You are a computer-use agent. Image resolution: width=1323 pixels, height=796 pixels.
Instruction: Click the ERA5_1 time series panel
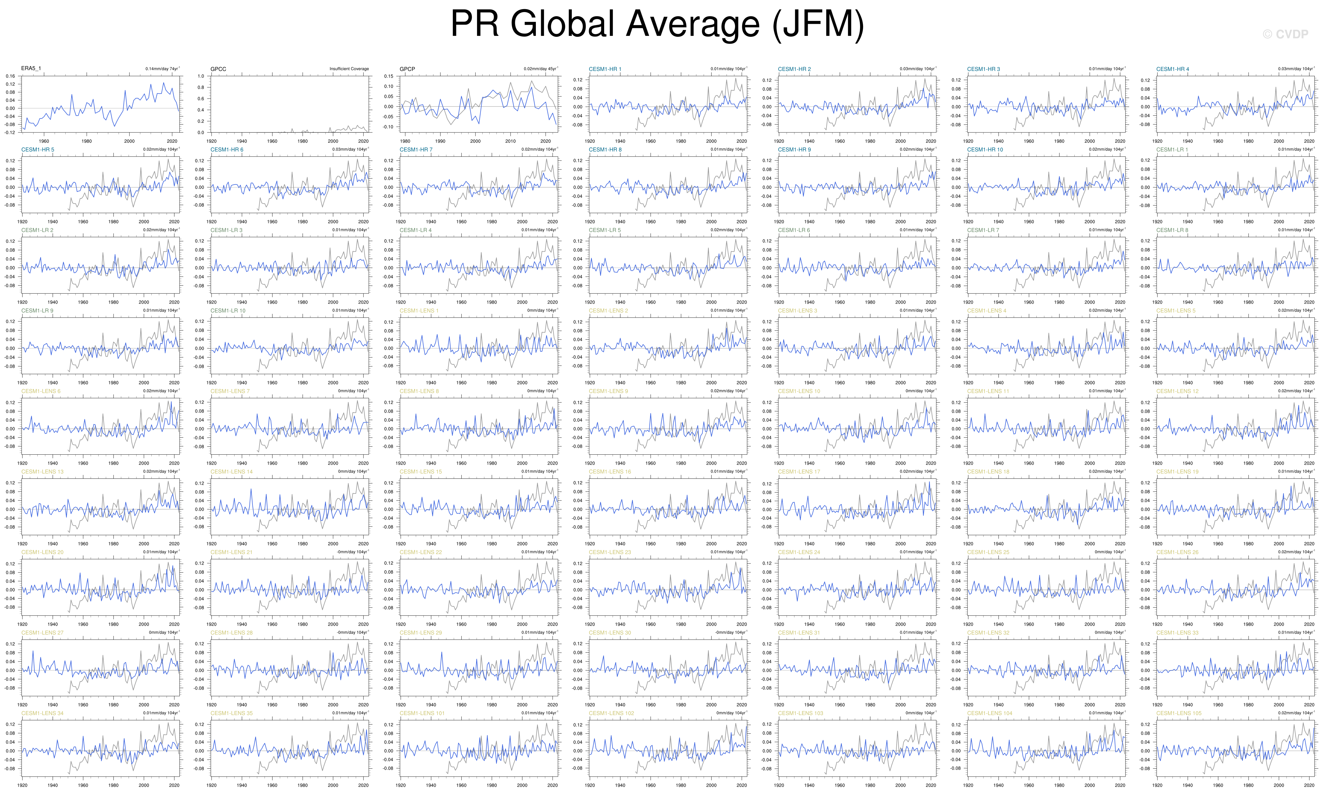(x=100, y=104)
